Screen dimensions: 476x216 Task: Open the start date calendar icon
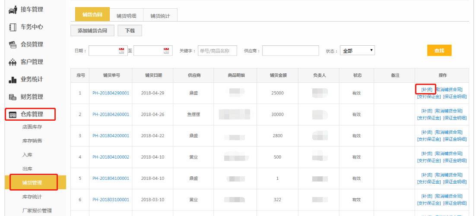tap(121, 50)
